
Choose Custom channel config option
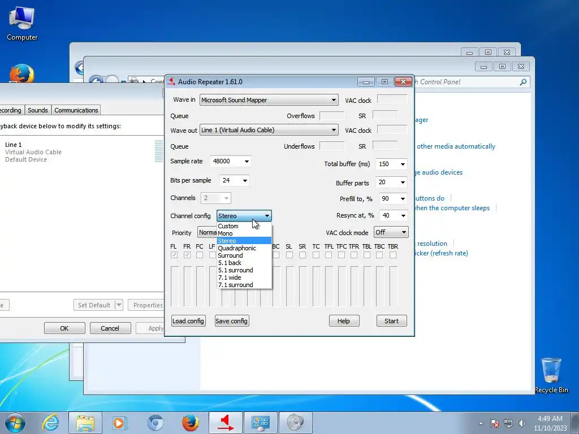(x=244, y=226)
